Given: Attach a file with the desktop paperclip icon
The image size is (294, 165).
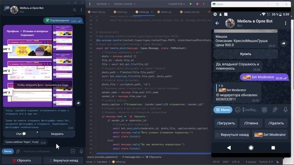Looking at the screenshot, I should 18,151.
